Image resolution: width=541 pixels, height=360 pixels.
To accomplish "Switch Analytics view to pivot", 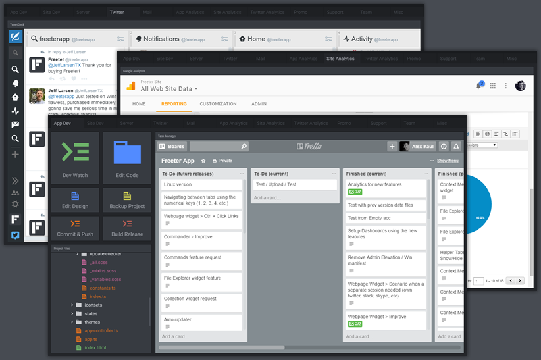I will click(x=515, y=134).
